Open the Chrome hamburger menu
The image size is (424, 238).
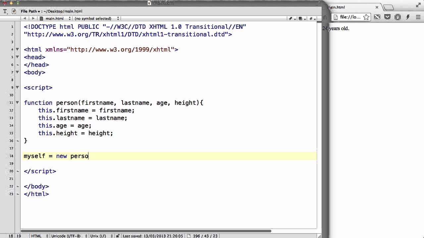[x=418, y=17]
